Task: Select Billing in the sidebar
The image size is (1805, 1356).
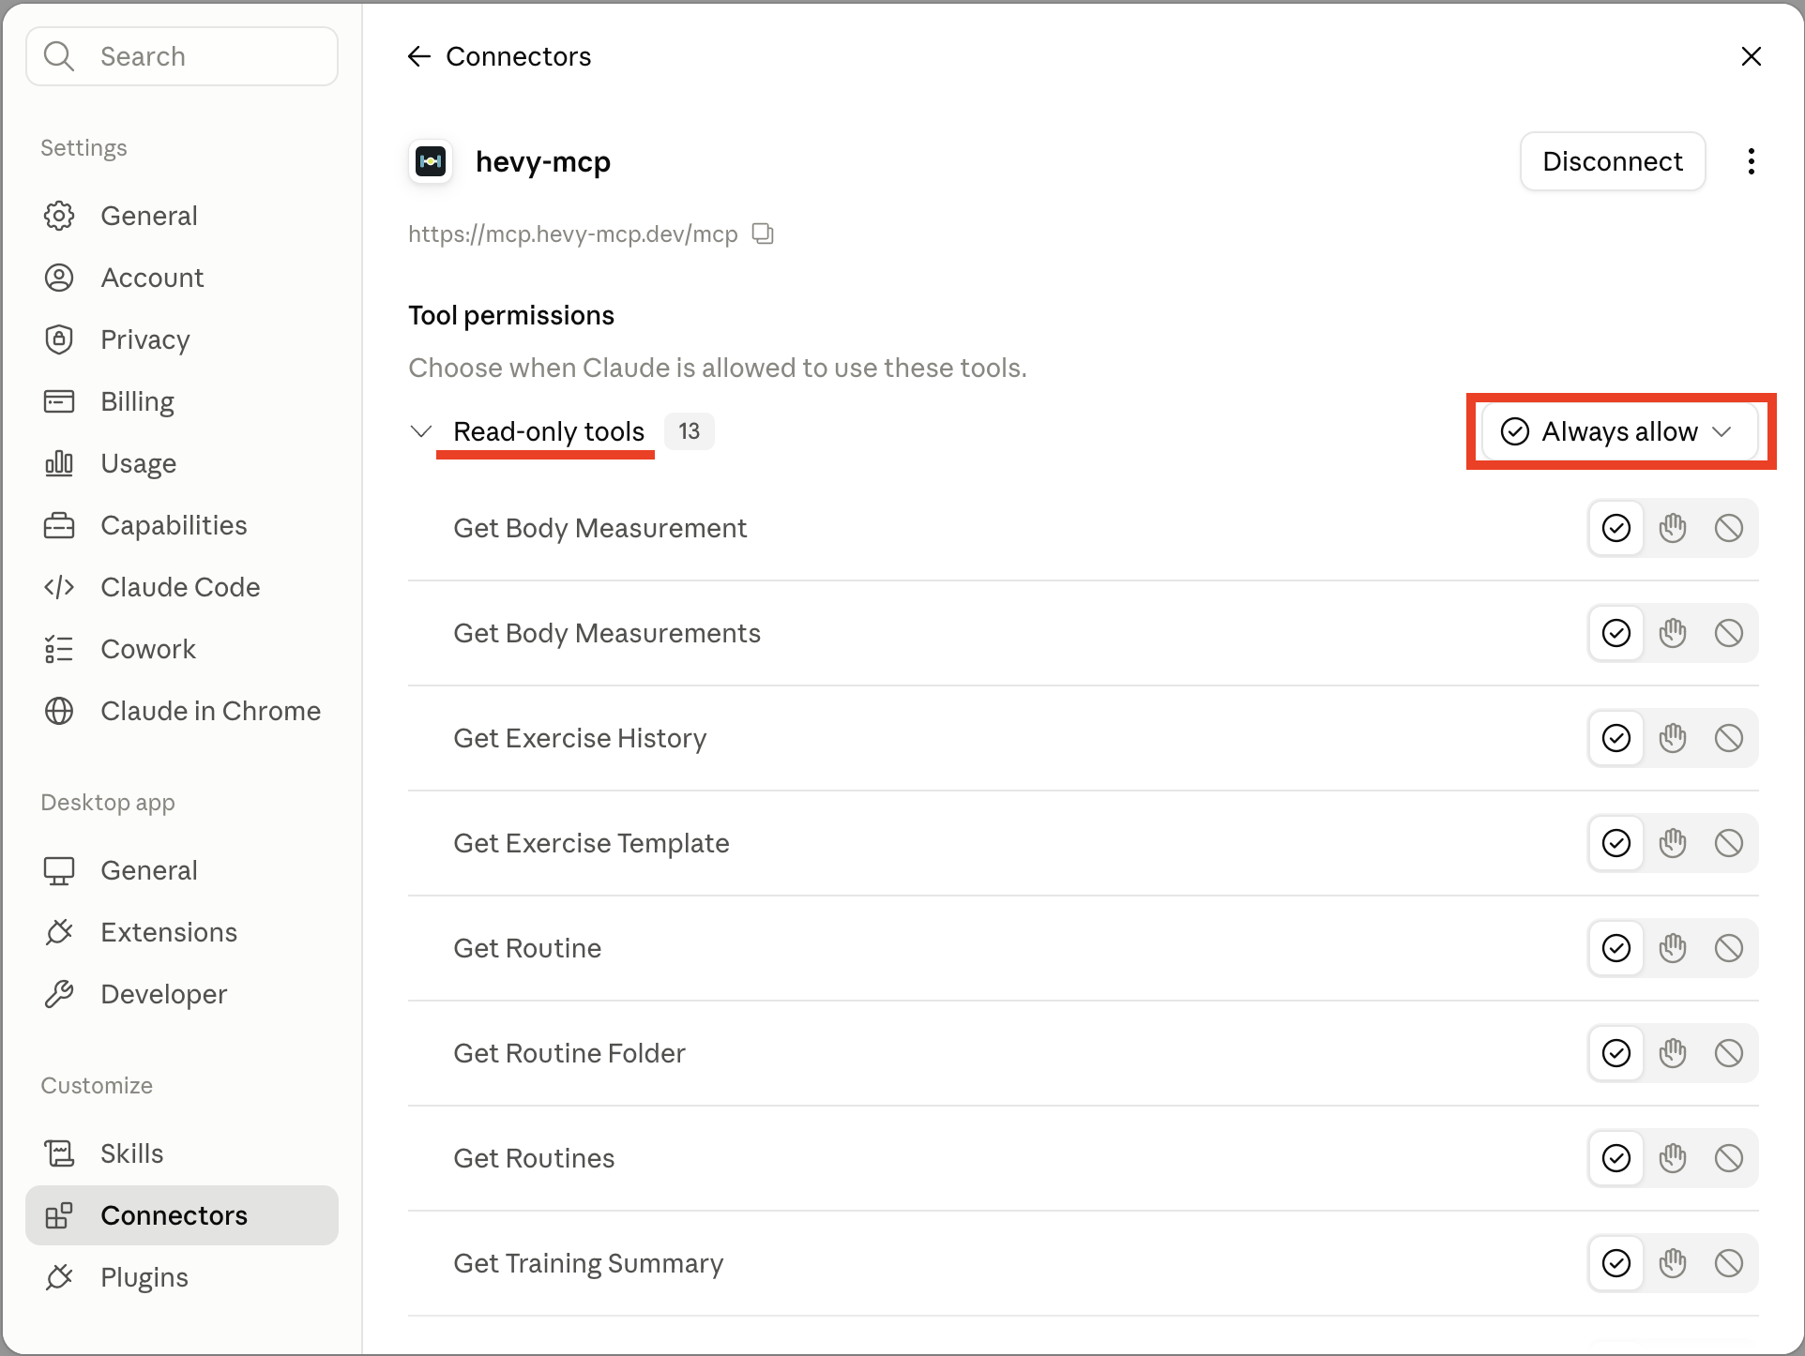Action: pyautogui.click(x=182, y=401)
